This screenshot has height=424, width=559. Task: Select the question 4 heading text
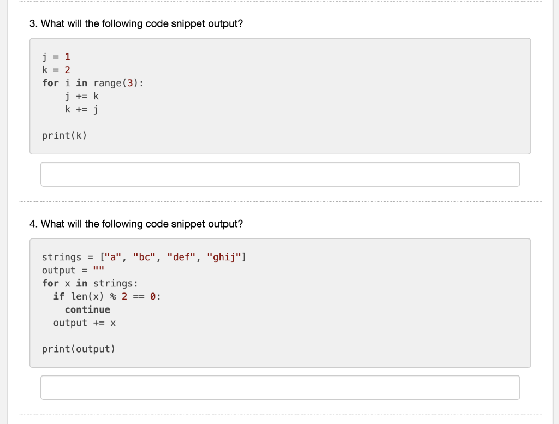tap(136, 224)
